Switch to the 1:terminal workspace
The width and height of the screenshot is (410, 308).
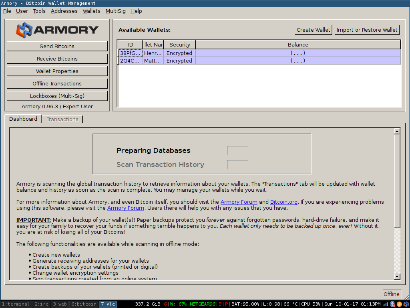click(x=16, y=304)
